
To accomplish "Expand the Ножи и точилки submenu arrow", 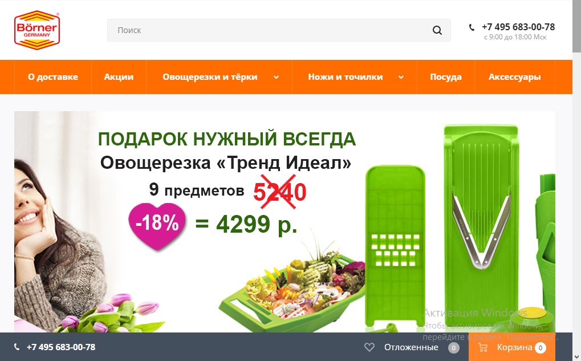I will click(401, 77).
